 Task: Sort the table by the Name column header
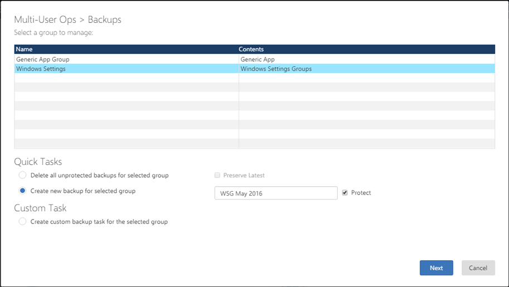coord(25,50)
